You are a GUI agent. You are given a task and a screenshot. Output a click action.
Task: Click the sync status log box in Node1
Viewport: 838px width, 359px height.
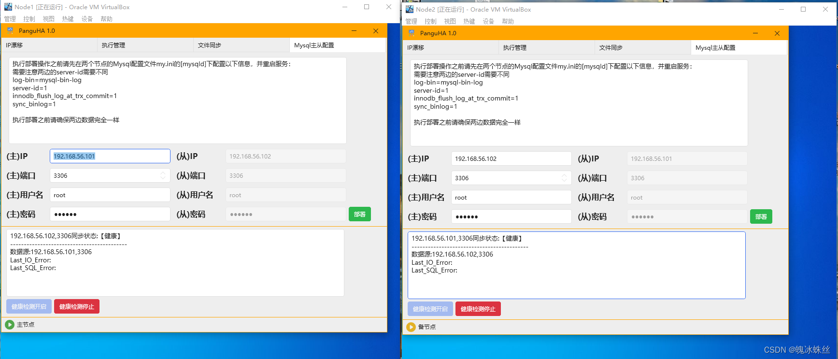click(x=175, y=263)
